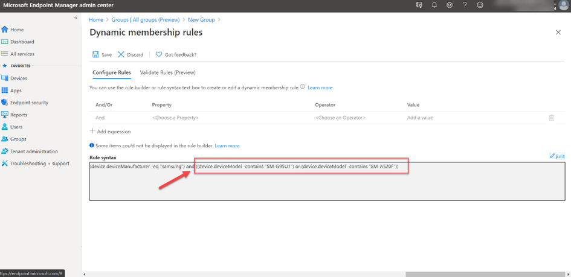This screenshot has width=571, height=277.
Task: Click the Home breadcrumb link
Action: pyautogui.click(x=96, y=20)
